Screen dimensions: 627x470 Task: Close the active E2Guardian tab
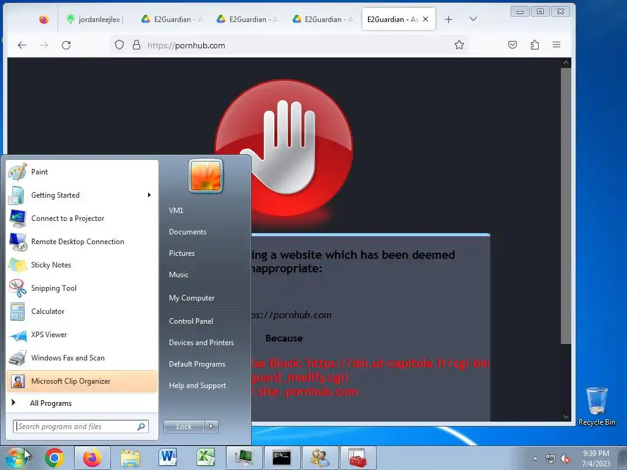coord(426,19)
